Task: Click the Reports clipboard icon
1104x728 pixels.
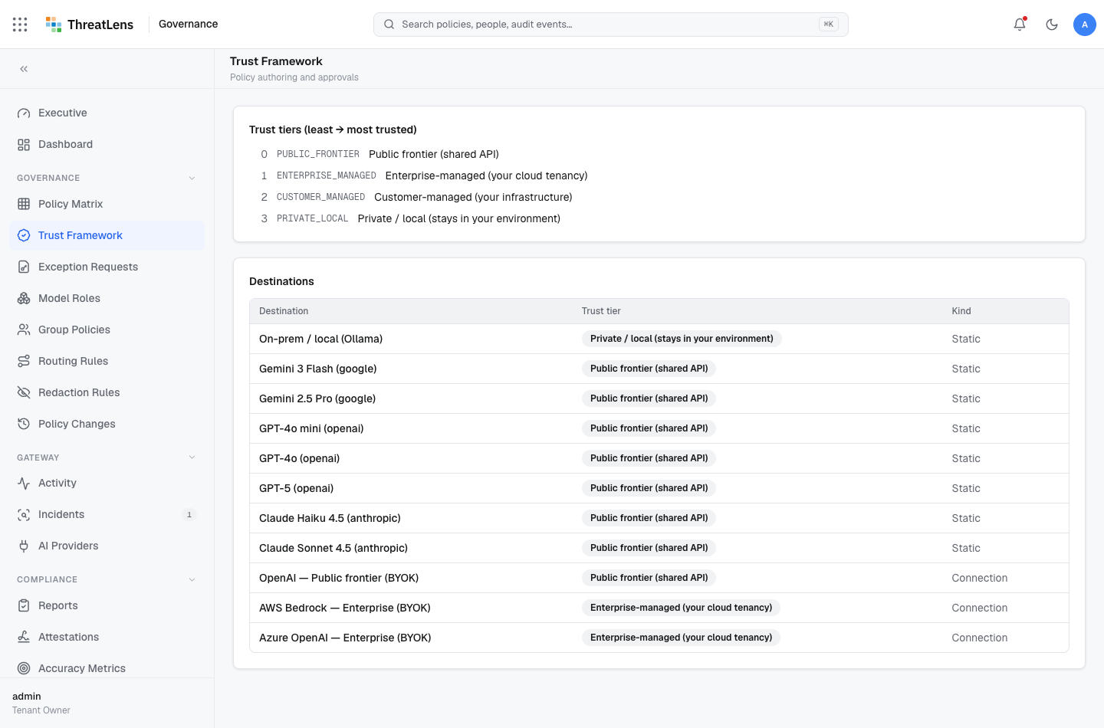Action: point(24,606)
